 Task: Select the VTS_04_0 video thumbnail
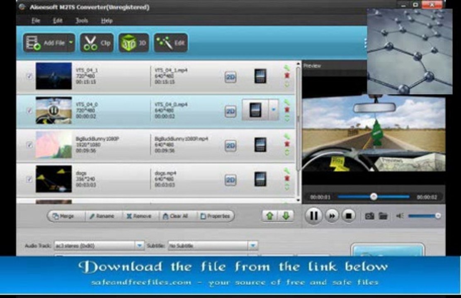tap(53, 110)
